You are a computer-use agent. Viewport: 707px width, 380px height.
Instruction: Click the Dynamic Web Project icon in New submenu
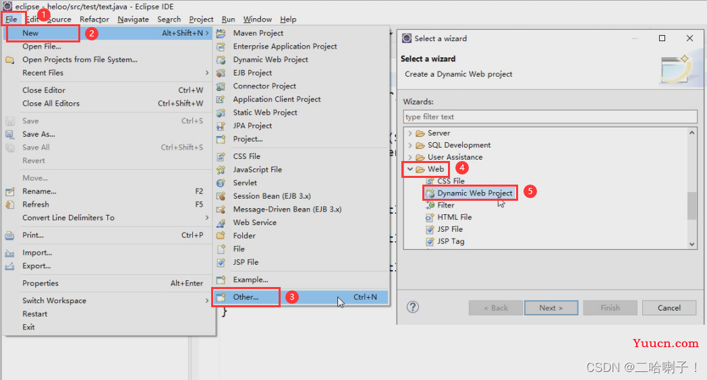pos(221,59)
